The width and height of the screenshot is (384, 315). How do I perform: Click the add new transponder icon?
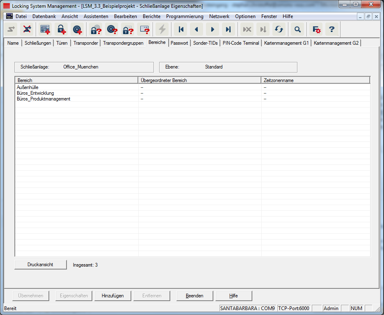pyautogui.click(x=77, y=30)
